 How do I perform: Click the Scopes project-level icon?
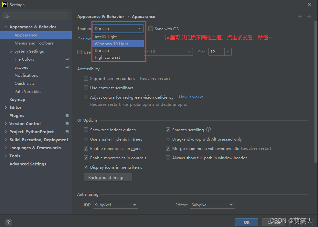[x=67, y=67]
